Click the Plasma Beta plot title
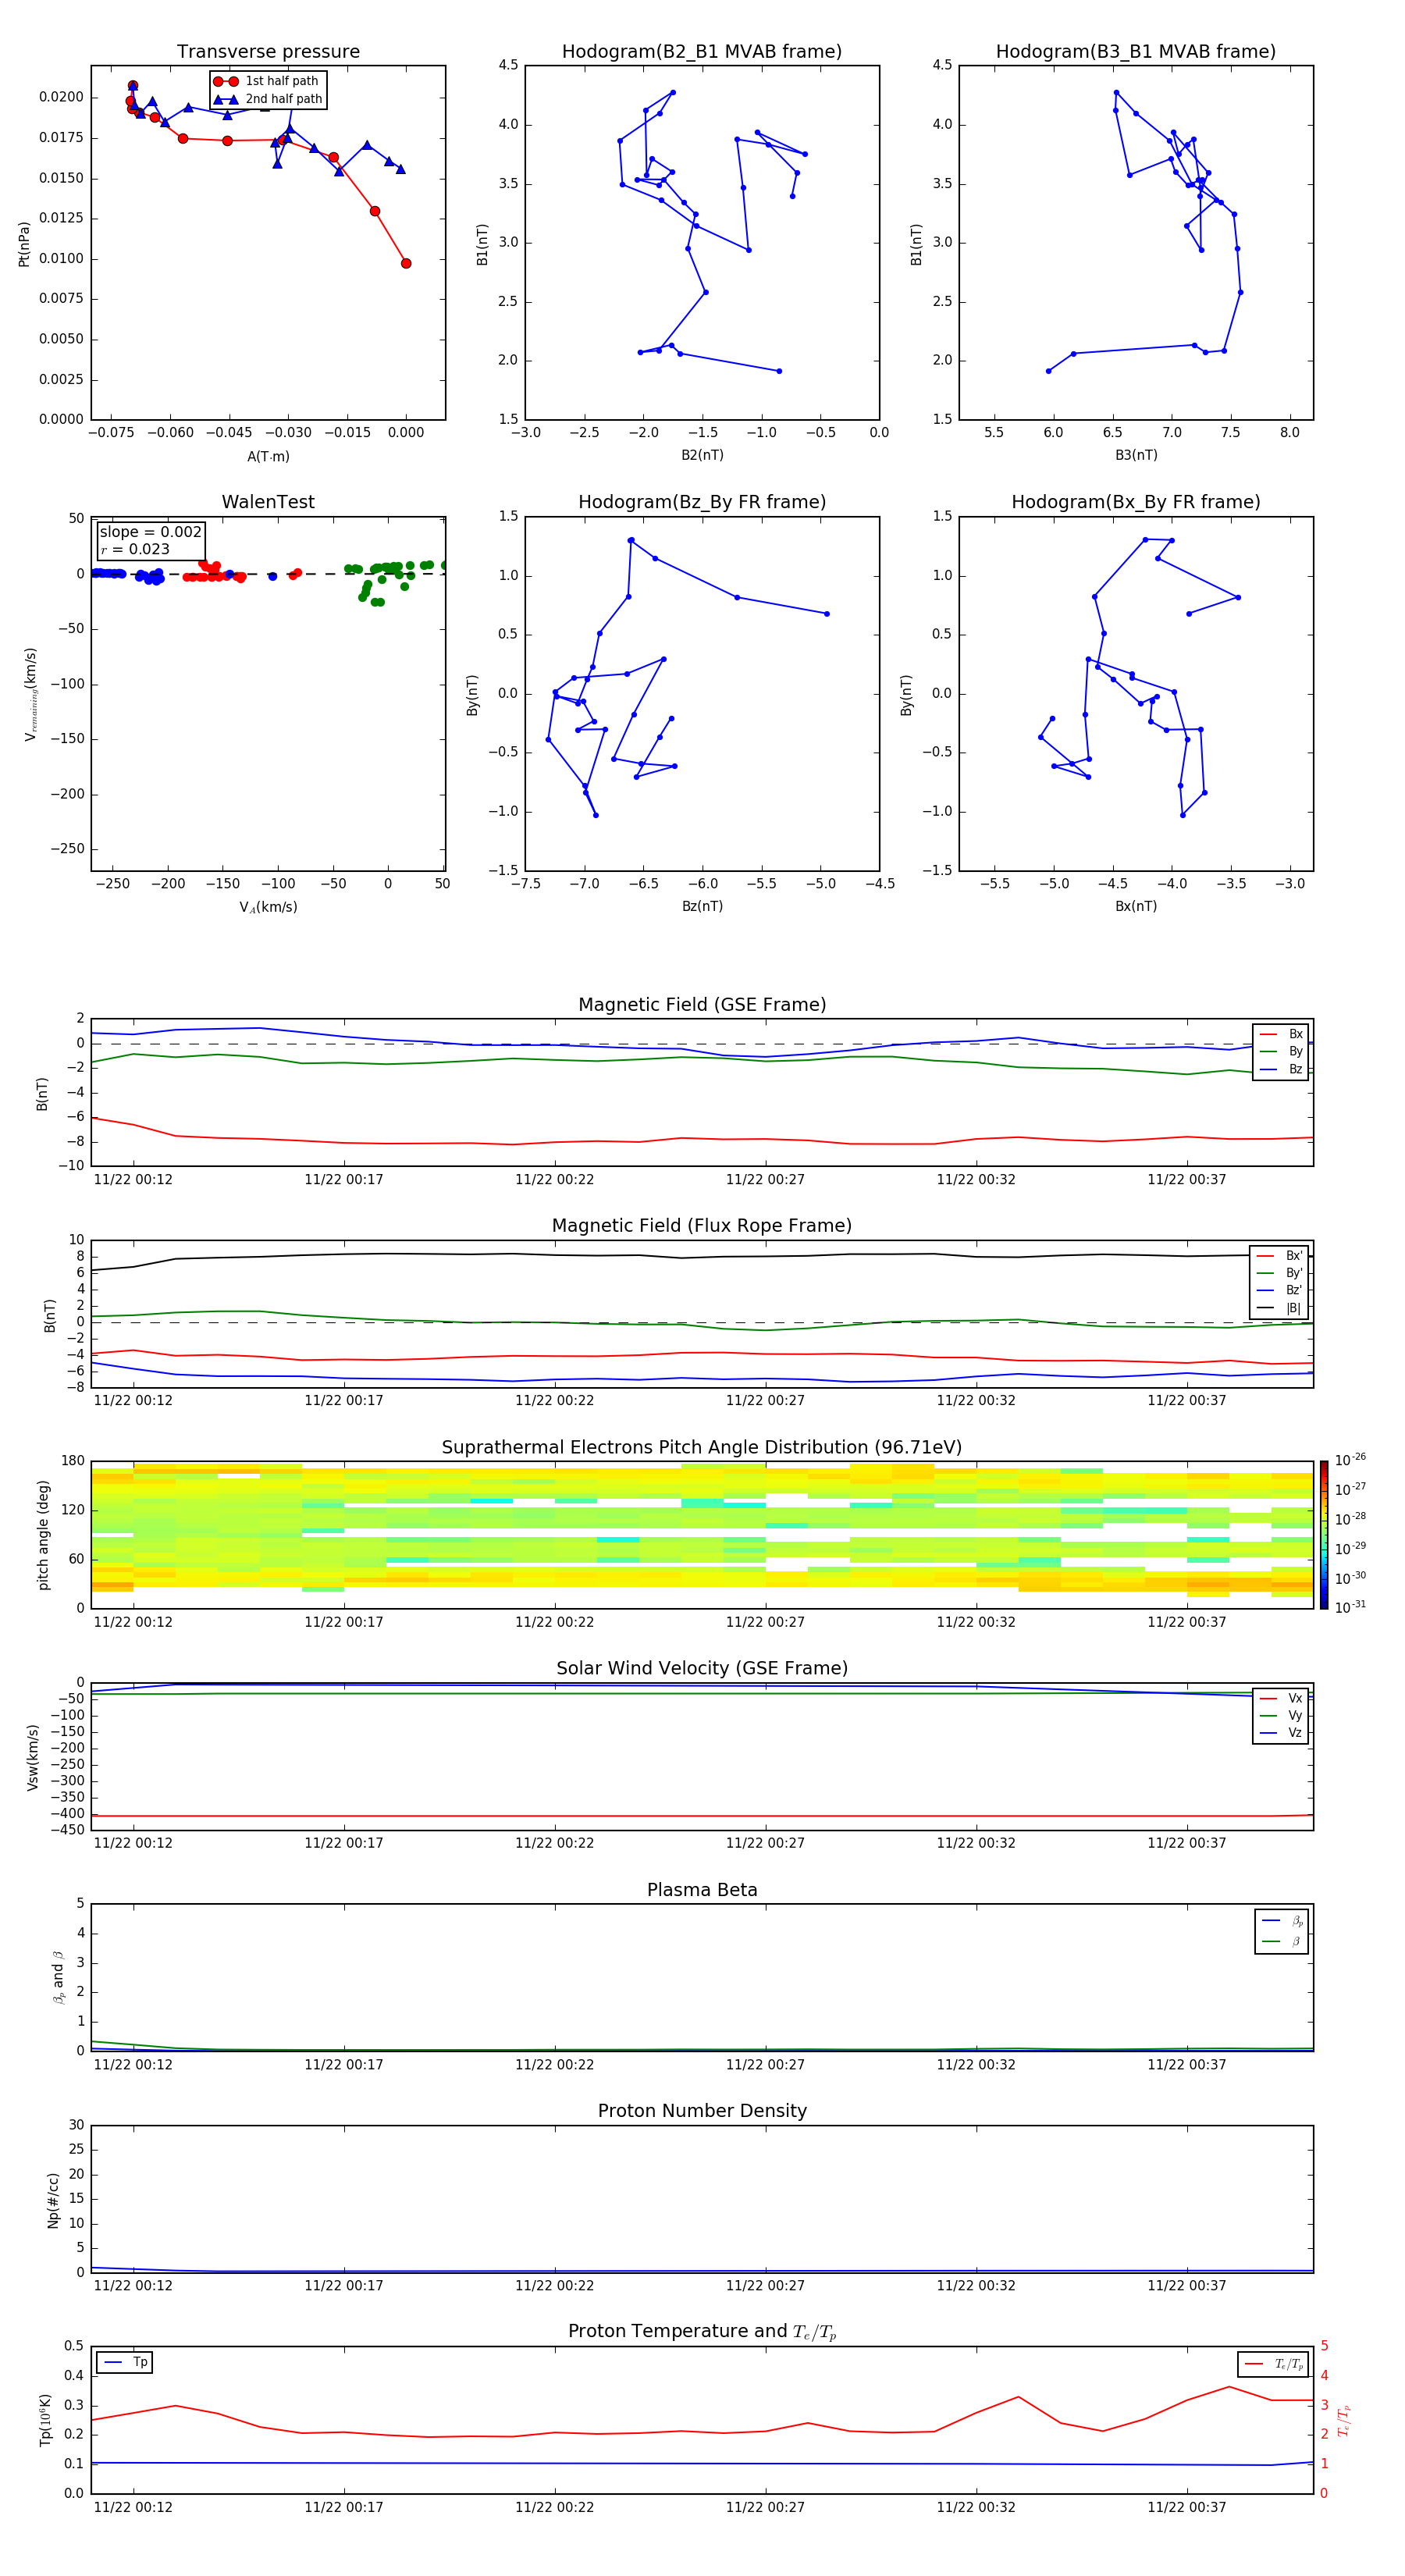Viewport: 1405px width, 2576px height. [702, 1890]
